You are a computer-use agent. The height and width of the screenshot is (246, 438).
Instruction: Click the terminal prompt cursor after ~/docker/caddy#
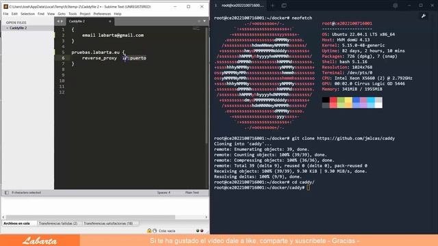click(308, 188)
